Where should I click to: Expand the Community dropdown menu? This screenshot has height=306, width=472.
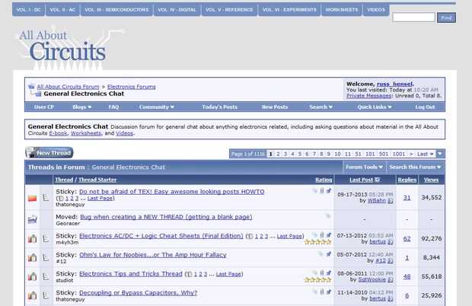click(157, 107)
